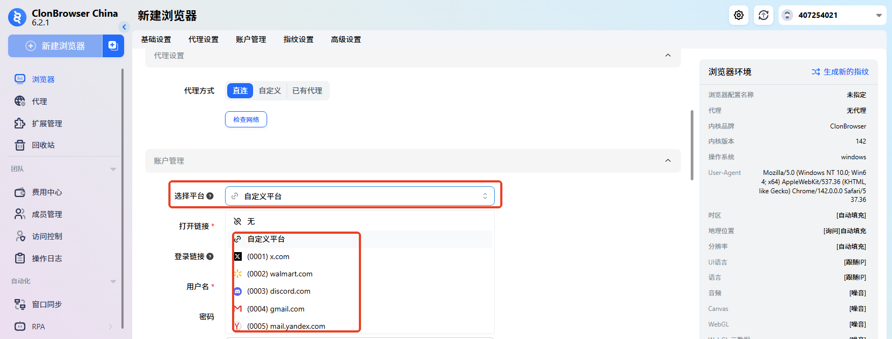The width and height of the screenshot is (892, 339).
Task: Expand the RPA submenu arrow
Action: coord(111,327)
